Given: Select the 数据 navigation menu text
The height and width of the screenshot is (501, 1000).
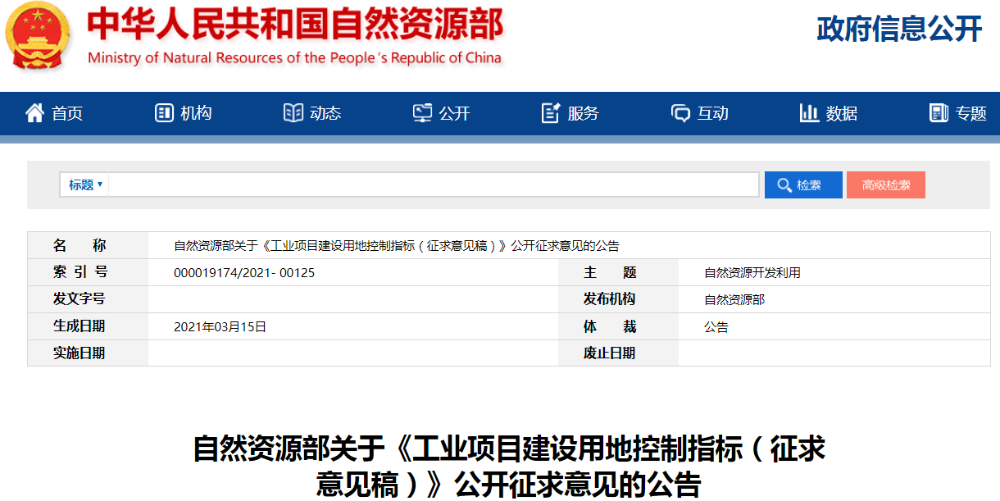Looking at the screenshot, I should pyautogui.click(x=842, y=114).
